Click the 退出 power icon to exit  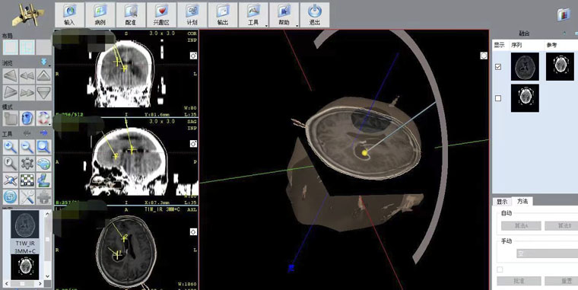[x=314, y=14]
